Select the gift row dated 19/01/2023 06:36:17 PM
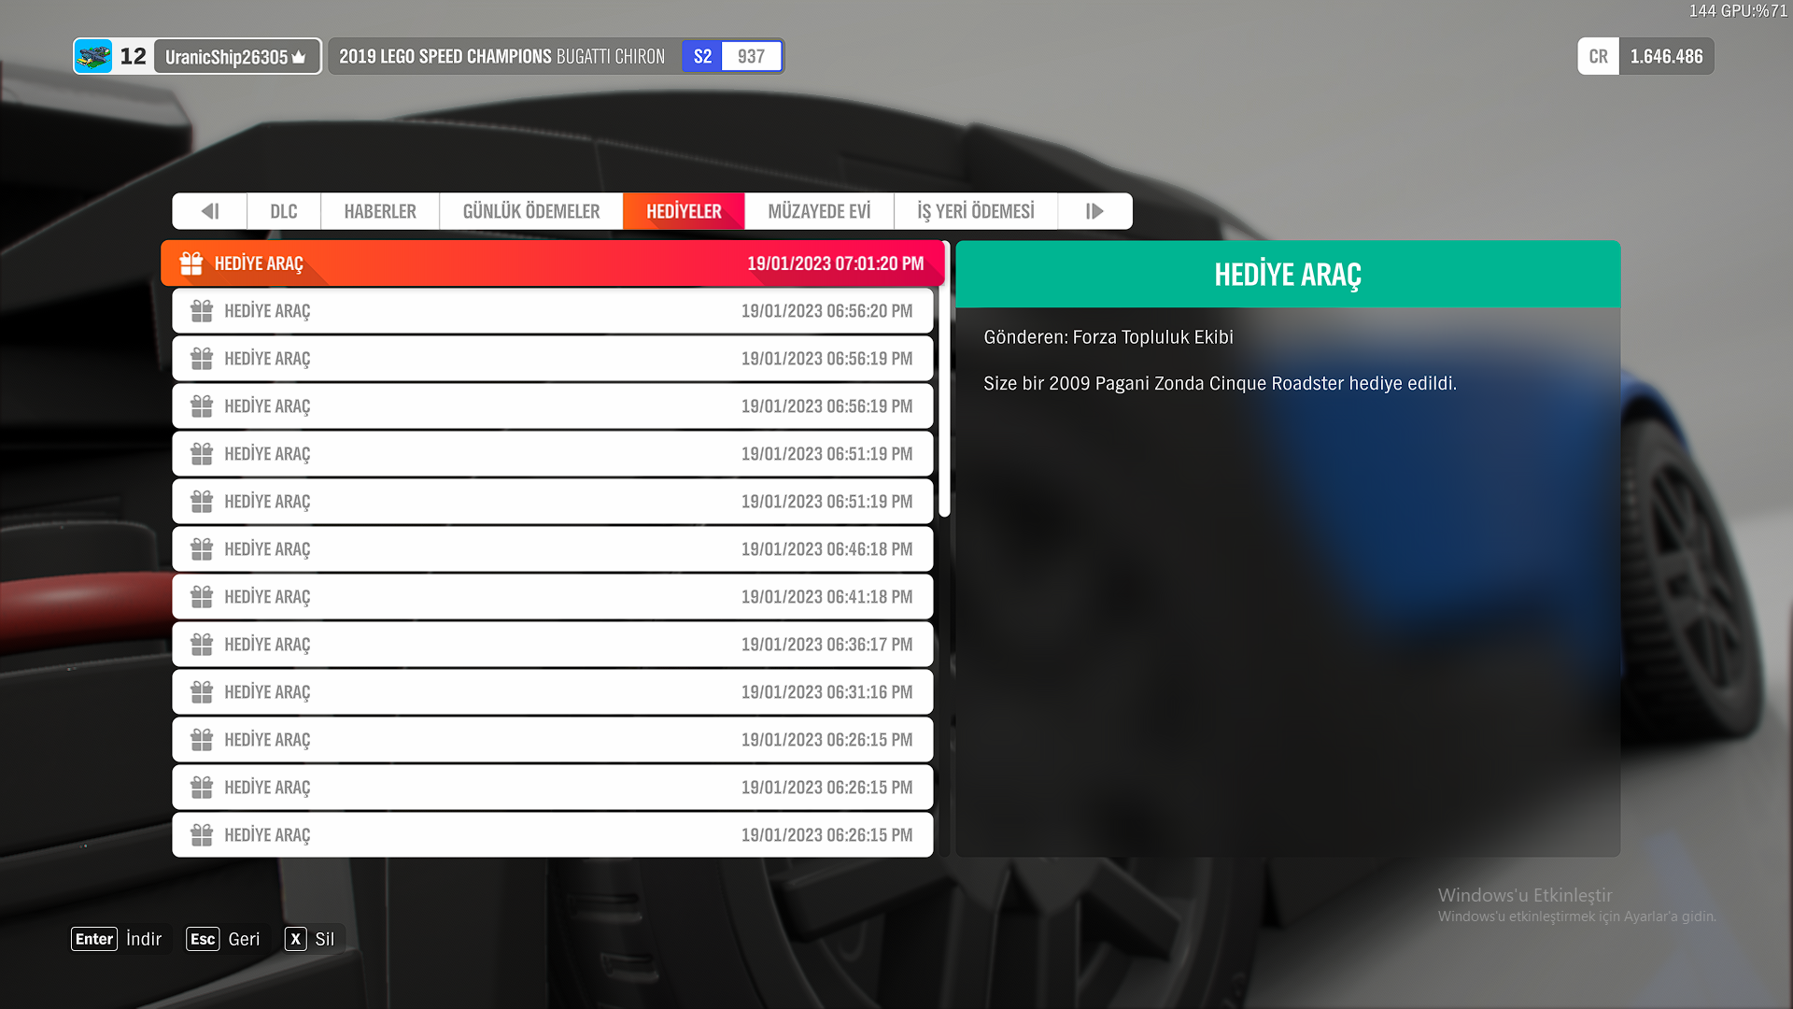The image size is (1793, 1009). point(553,645)
